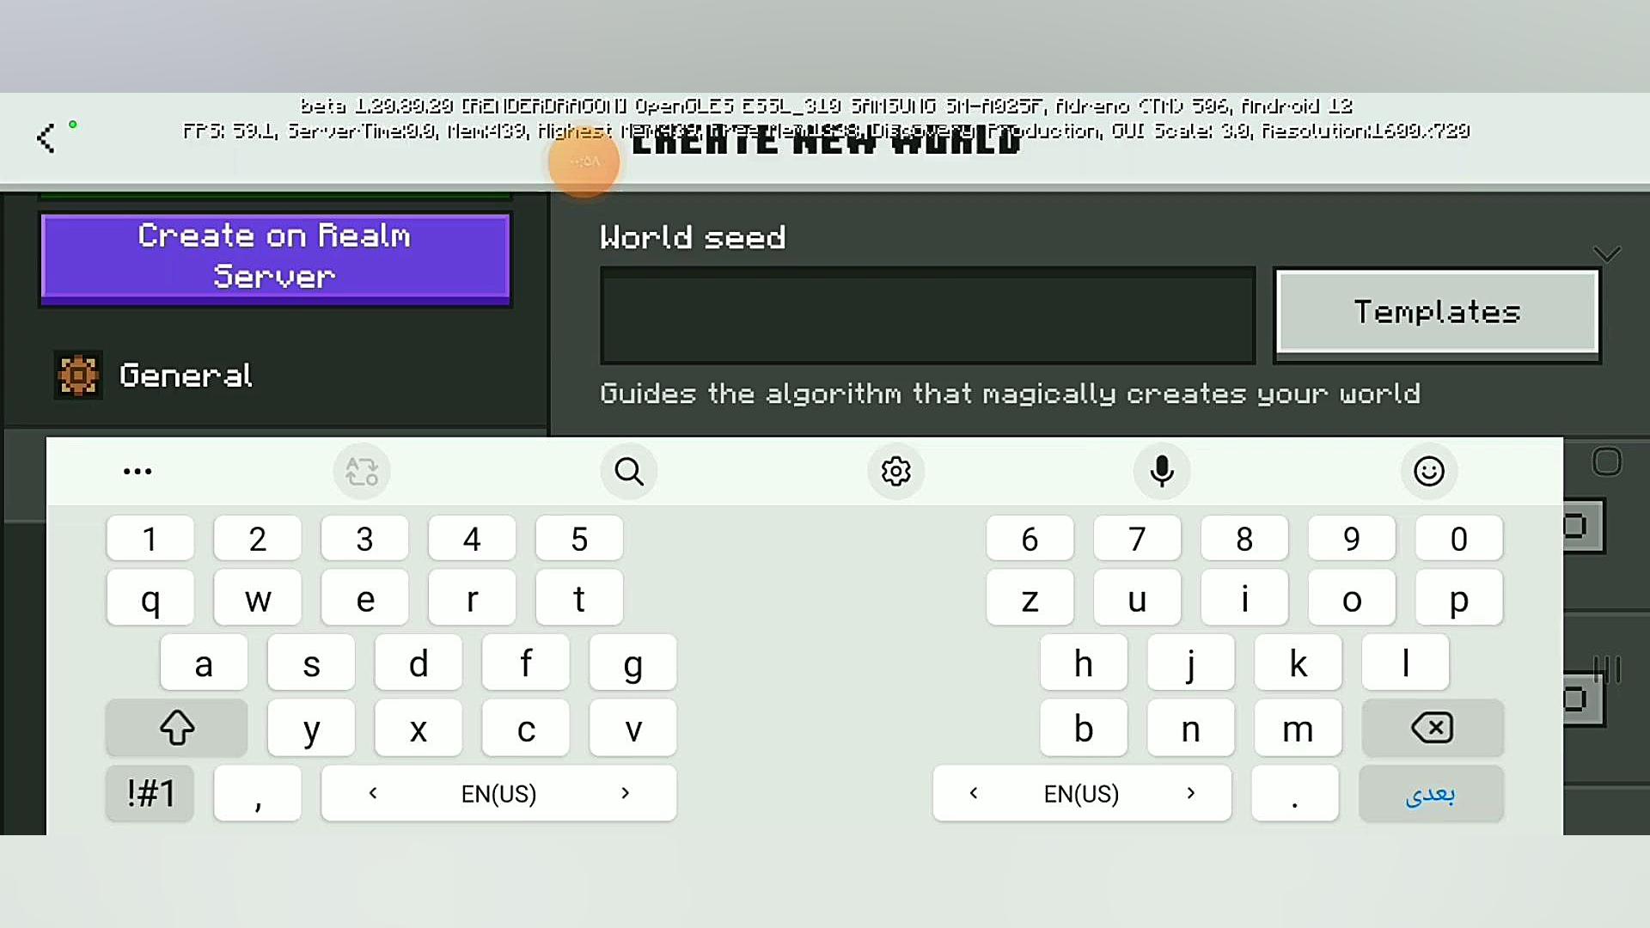
Task: Tap the keyboard translate icon
Action: (362, 471)
